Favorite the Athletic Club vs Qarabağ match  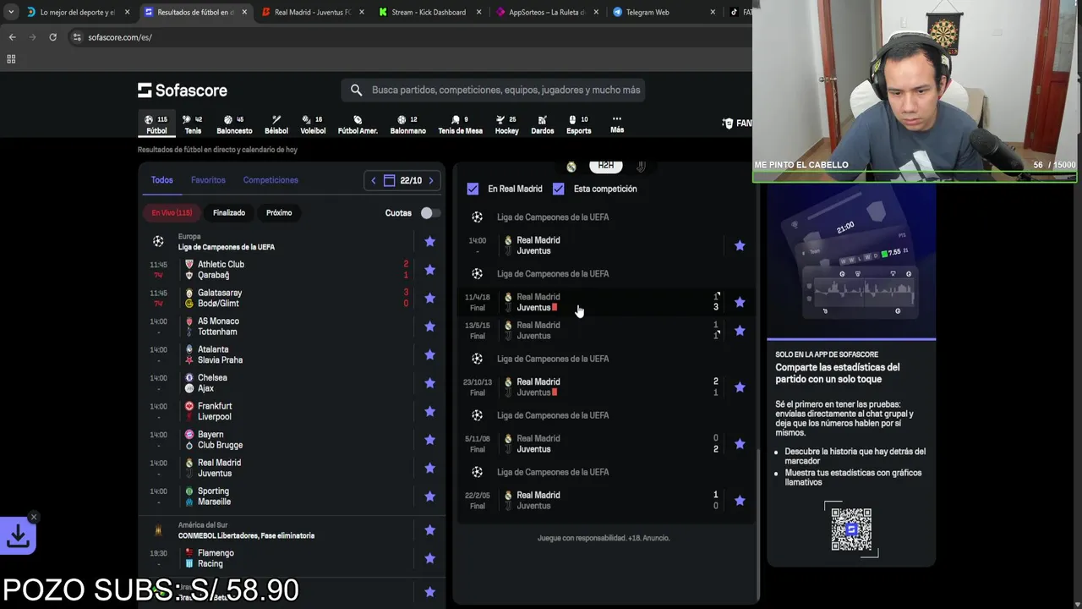pyautogui.click(x=429, y=270)
